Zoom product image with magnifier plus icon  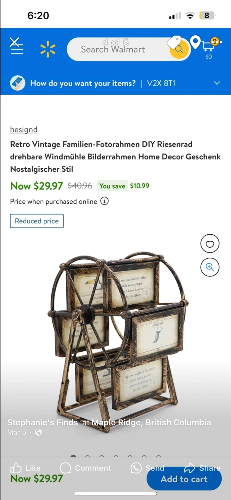pyautogui.click(x=210, y=267)
